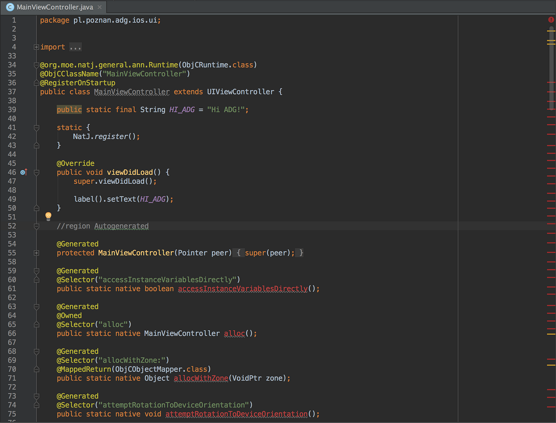Click the red-underlined alloc method name
The height and width of the screenshot is (423, 556).
[234, 333]
